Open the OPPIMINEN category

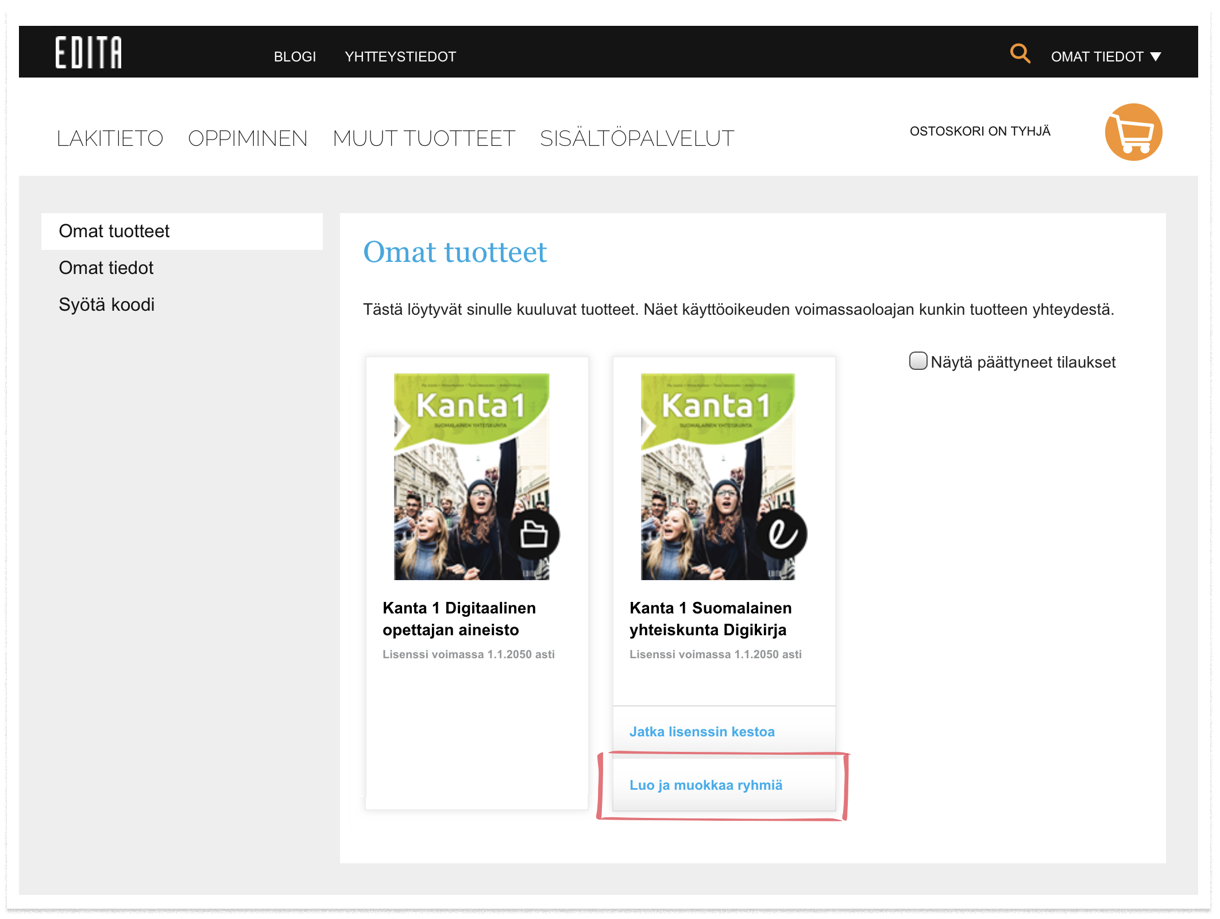point(248,138)
